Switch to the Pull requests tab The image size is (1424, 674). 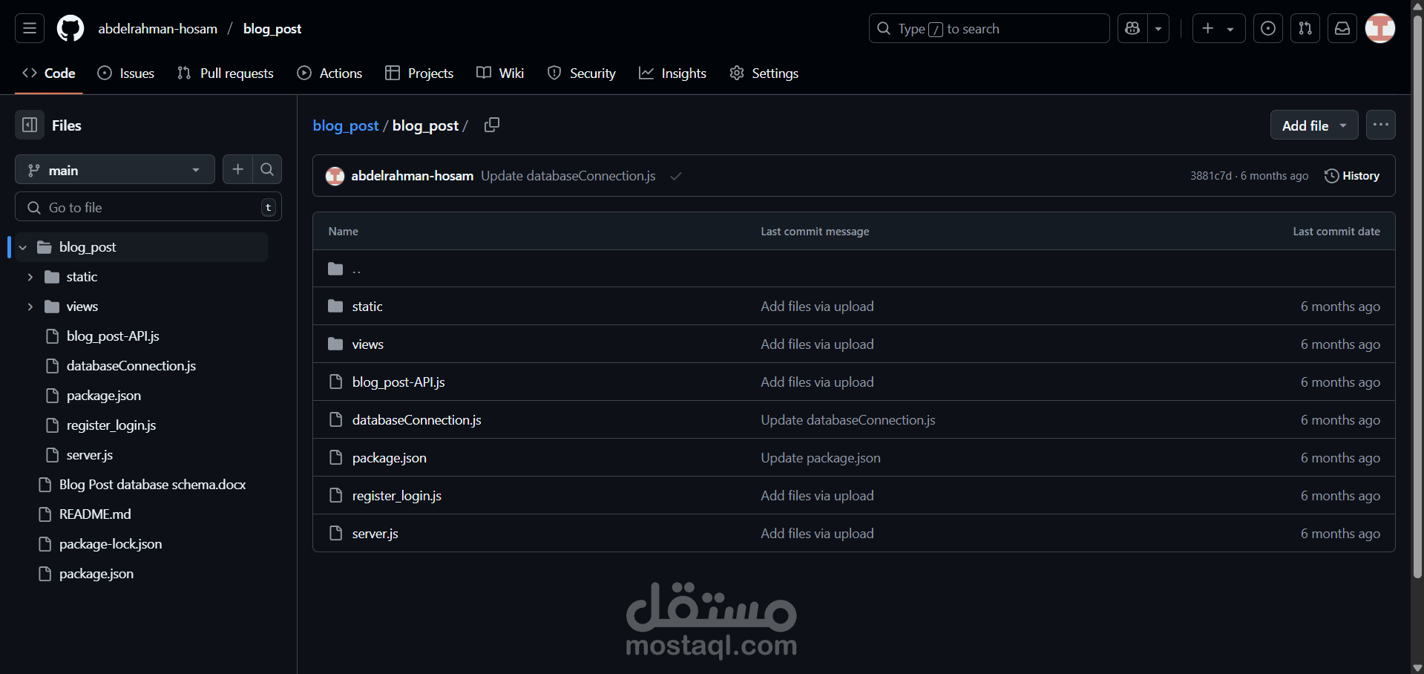226,73
